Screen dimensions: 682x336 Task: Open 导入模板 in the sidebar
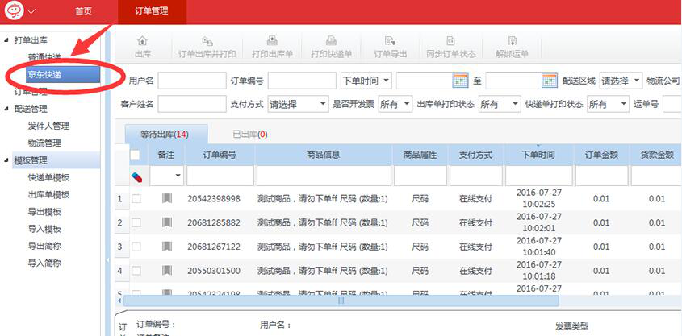click(x=44, y=229)
